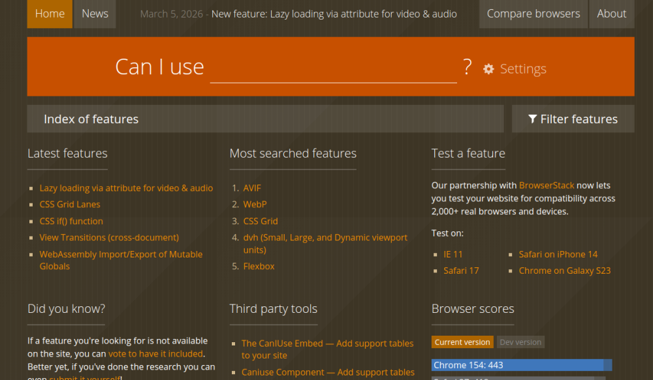653x380 pixels.
Task: Select the Current version toggle
Action: [462, 342]
